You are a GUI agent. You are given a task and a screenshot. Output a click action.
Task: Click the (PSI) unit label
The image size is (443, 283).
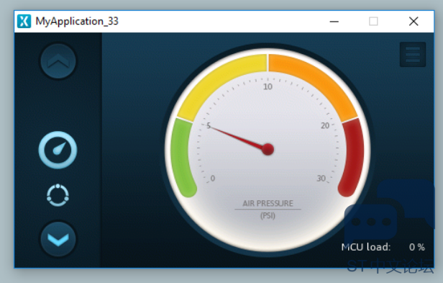coord(268,215)
